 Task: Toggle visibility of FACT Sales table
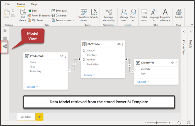(119, 44)
